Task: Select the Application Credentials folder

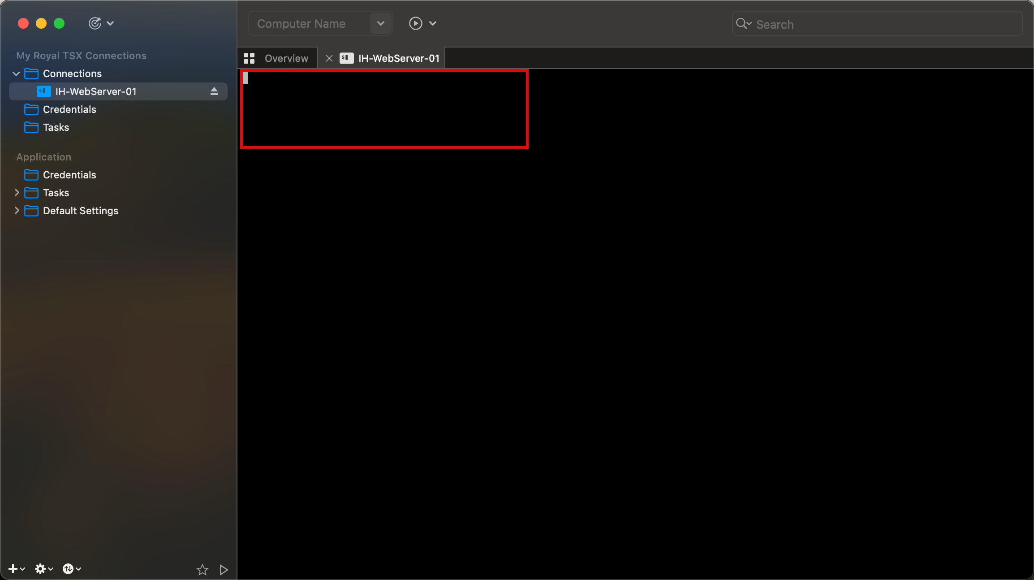Action: pyautogui.click(x=69, y=175)
